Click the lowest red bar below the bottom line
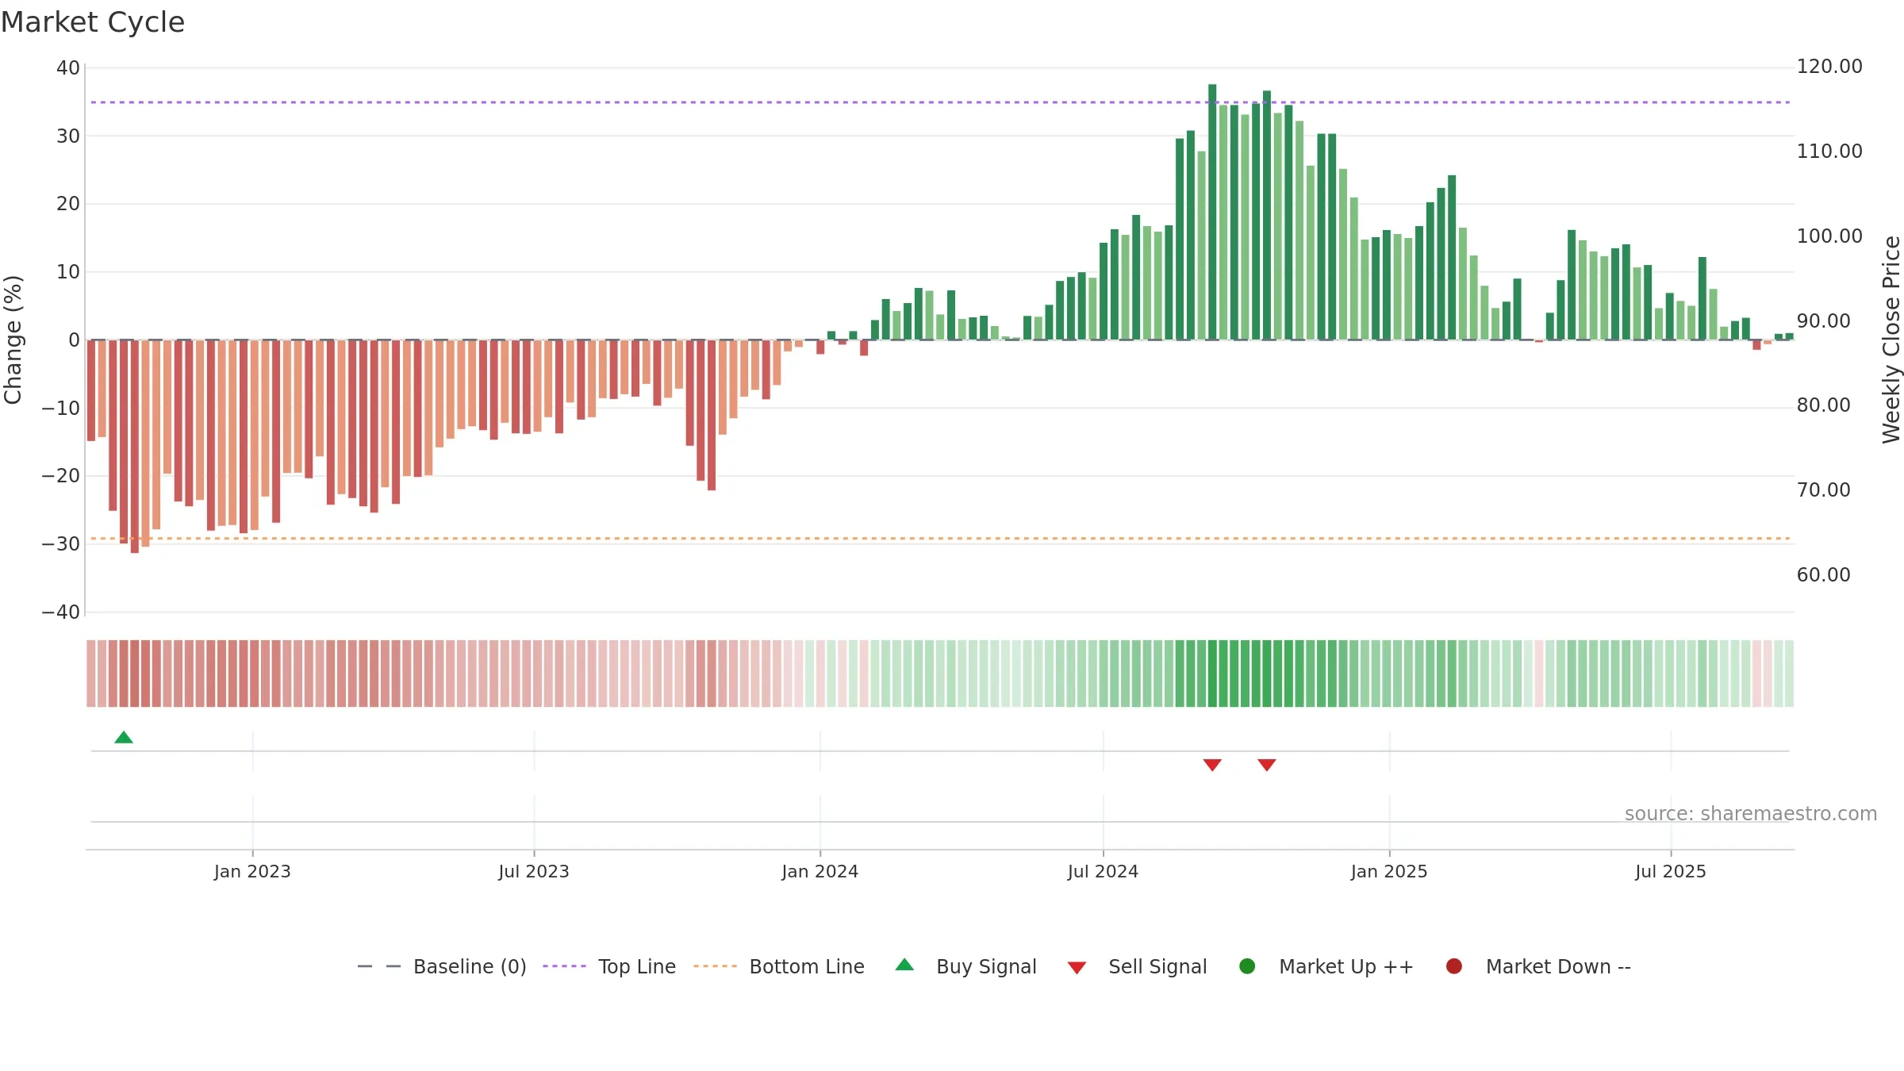This screenshot has width=1904, height=1071. tap(135, 447)
